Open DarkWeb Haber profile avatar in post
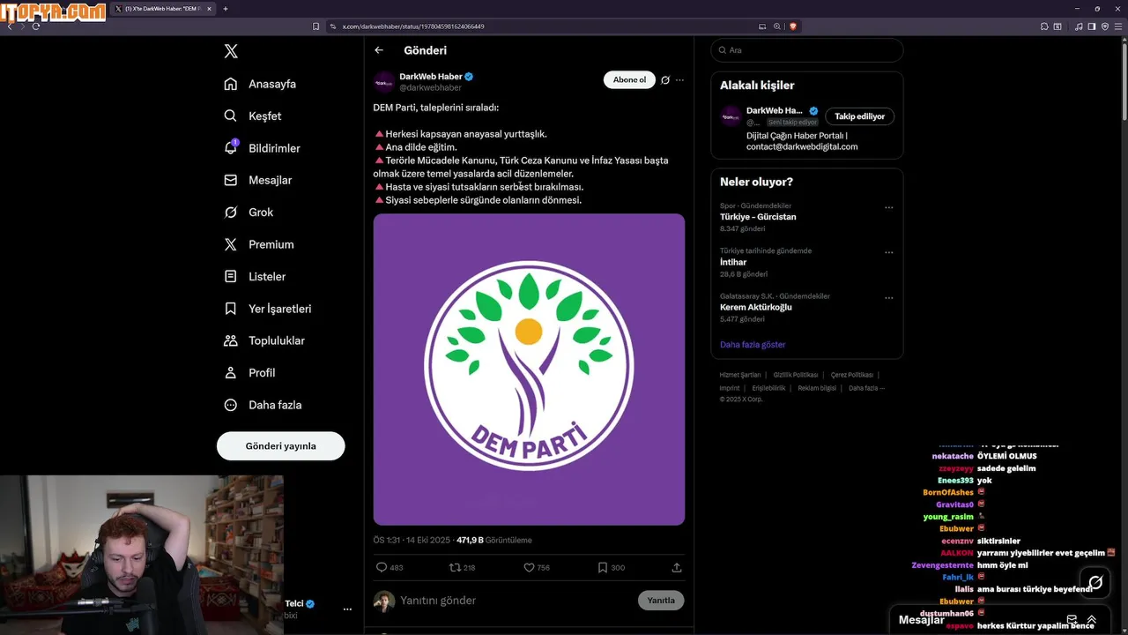The image size is (1128, 635). (384, 82)
